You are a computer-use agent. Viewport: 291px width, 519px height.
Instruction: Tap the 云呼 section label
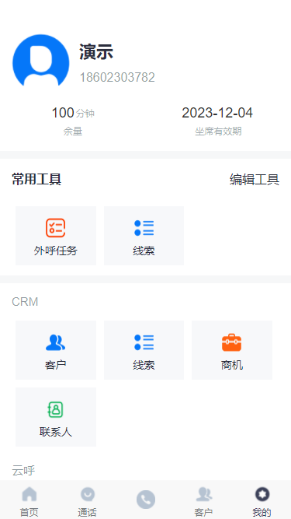click(23, 470)
